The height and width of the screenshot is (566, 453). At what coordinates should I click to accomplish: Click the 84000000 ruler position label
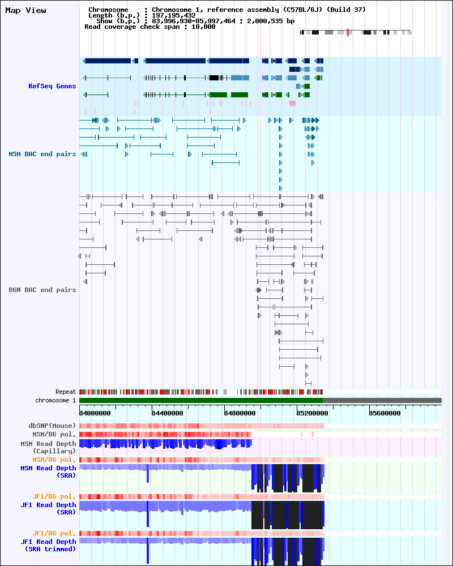pos(95,413)
